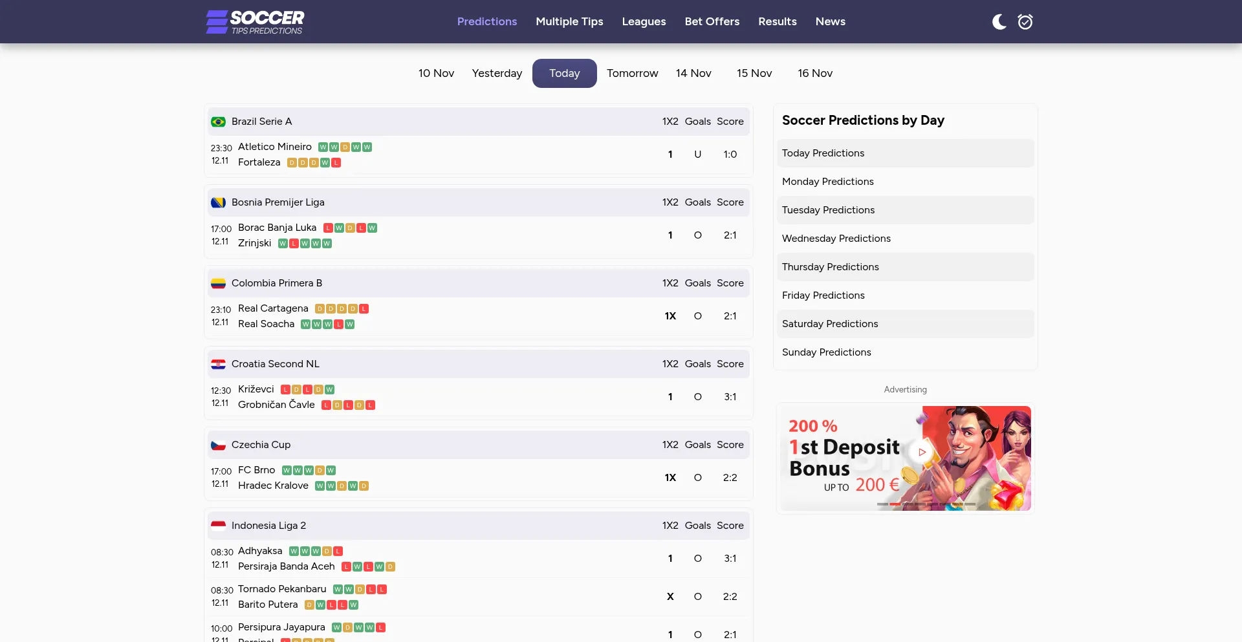Click the alarm clock icon in header

coord(1025,22)
